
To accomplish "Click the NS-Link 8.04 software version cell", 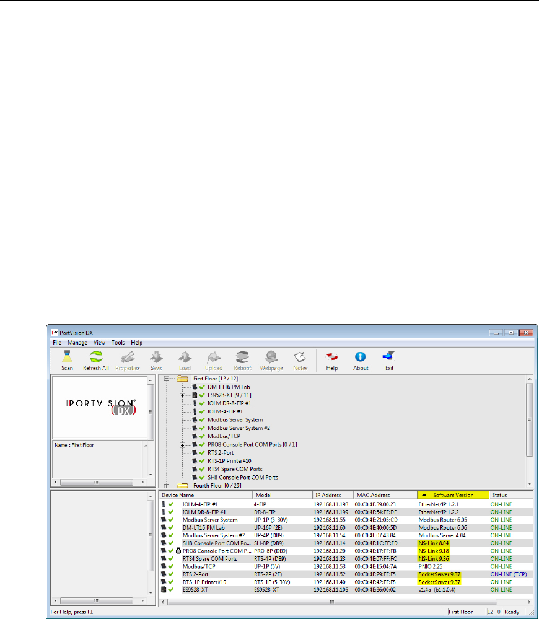I will coord(433,543).
